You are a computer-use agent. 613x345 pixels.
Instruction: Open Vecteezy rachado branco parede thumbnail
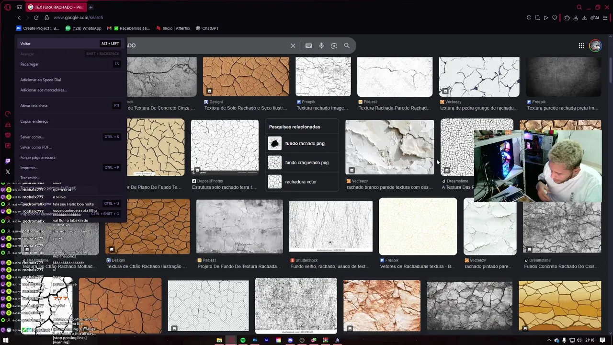point(390,147)
